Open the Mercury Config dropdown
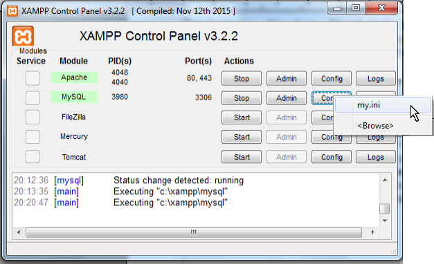 click(x=332, y=138)
